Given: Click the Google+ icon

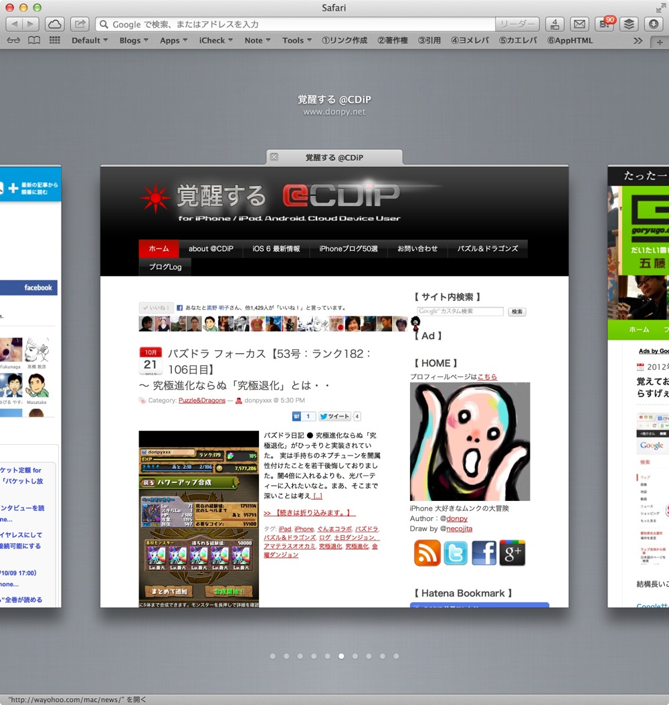Looking at the screenshot, I should (512, 553).
